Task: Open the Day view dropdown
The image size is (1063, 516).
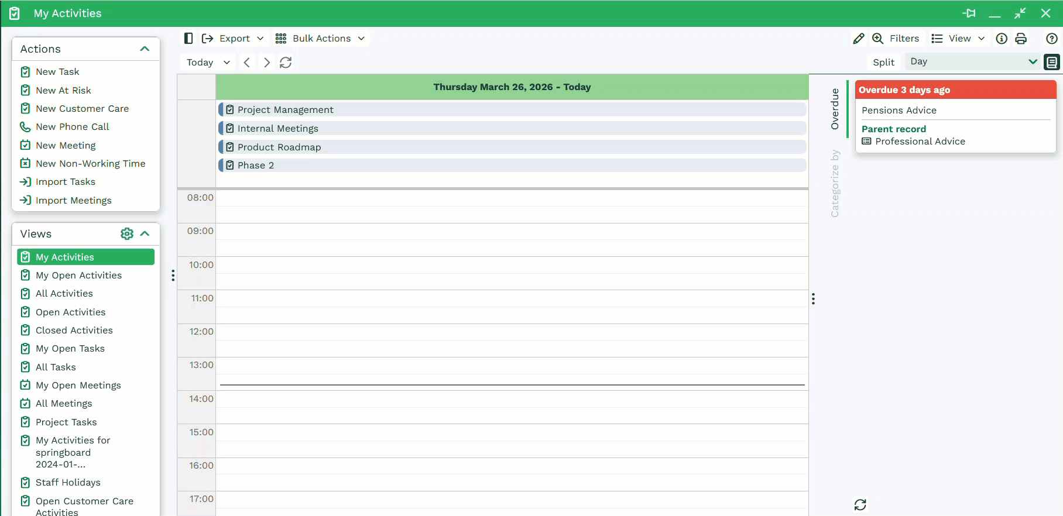Action: pos(972,62)
